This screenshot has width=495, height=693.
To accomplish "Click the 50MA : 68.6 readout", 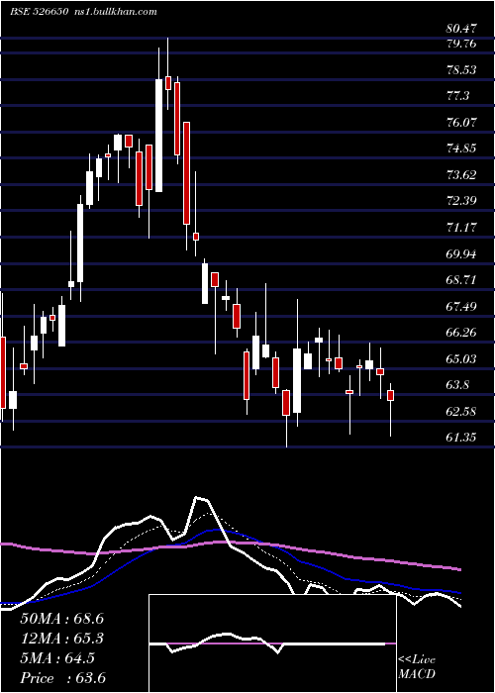I will [61, 619].
